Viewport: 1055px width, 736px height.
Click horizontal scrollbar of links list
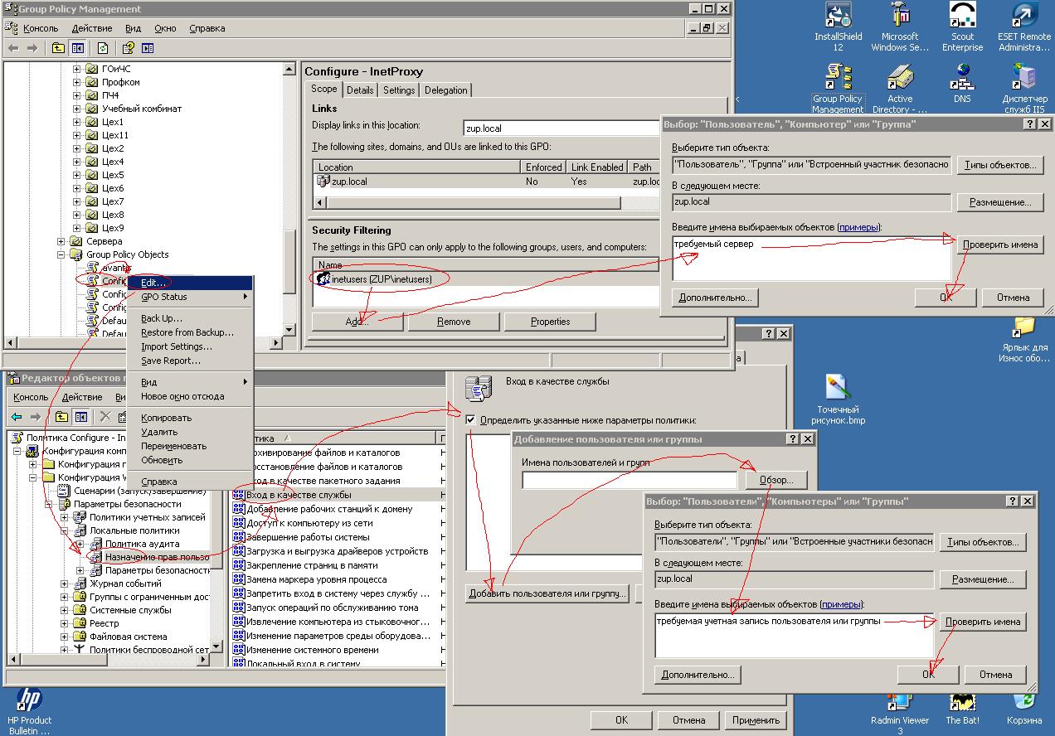point(473,202)
